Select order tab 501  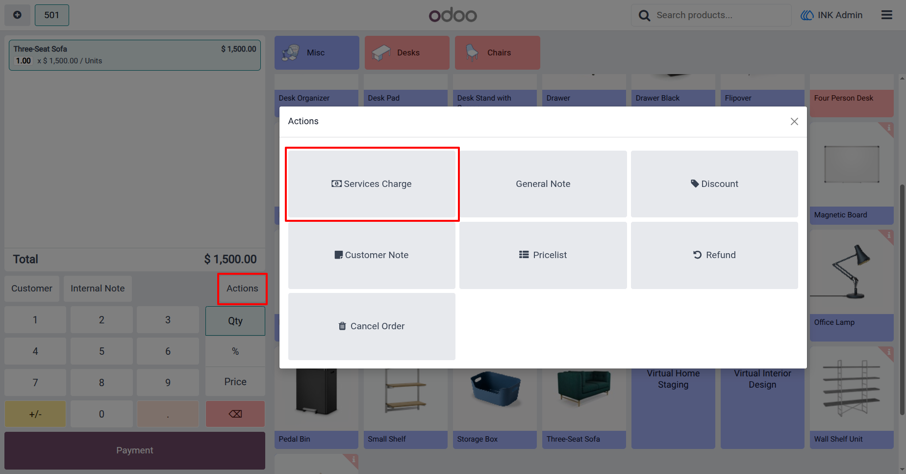(x=52, y=15)
